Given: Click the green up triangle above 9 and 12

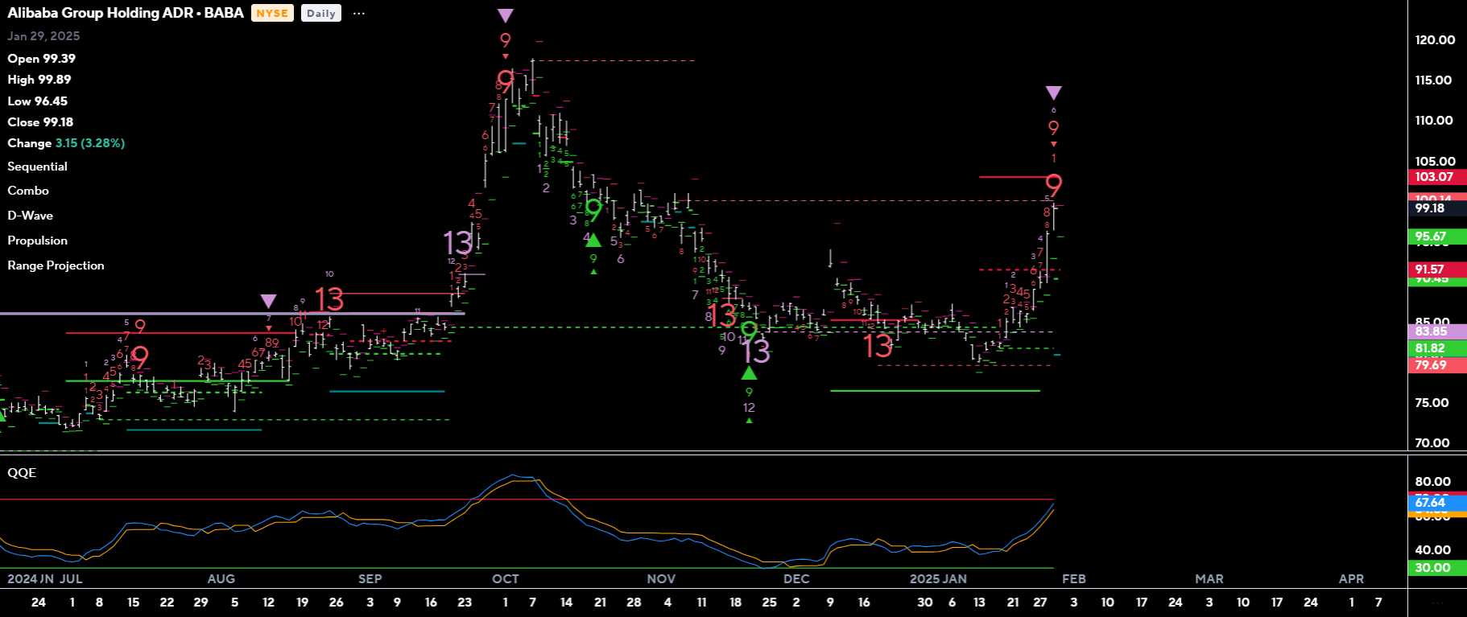Looking at the screenshot, I should coord(749,373).
